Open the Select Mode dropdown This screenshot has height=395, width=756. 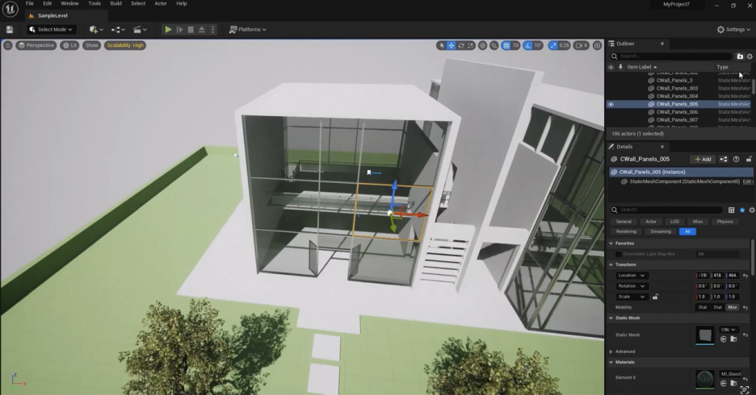coord(51,29)
